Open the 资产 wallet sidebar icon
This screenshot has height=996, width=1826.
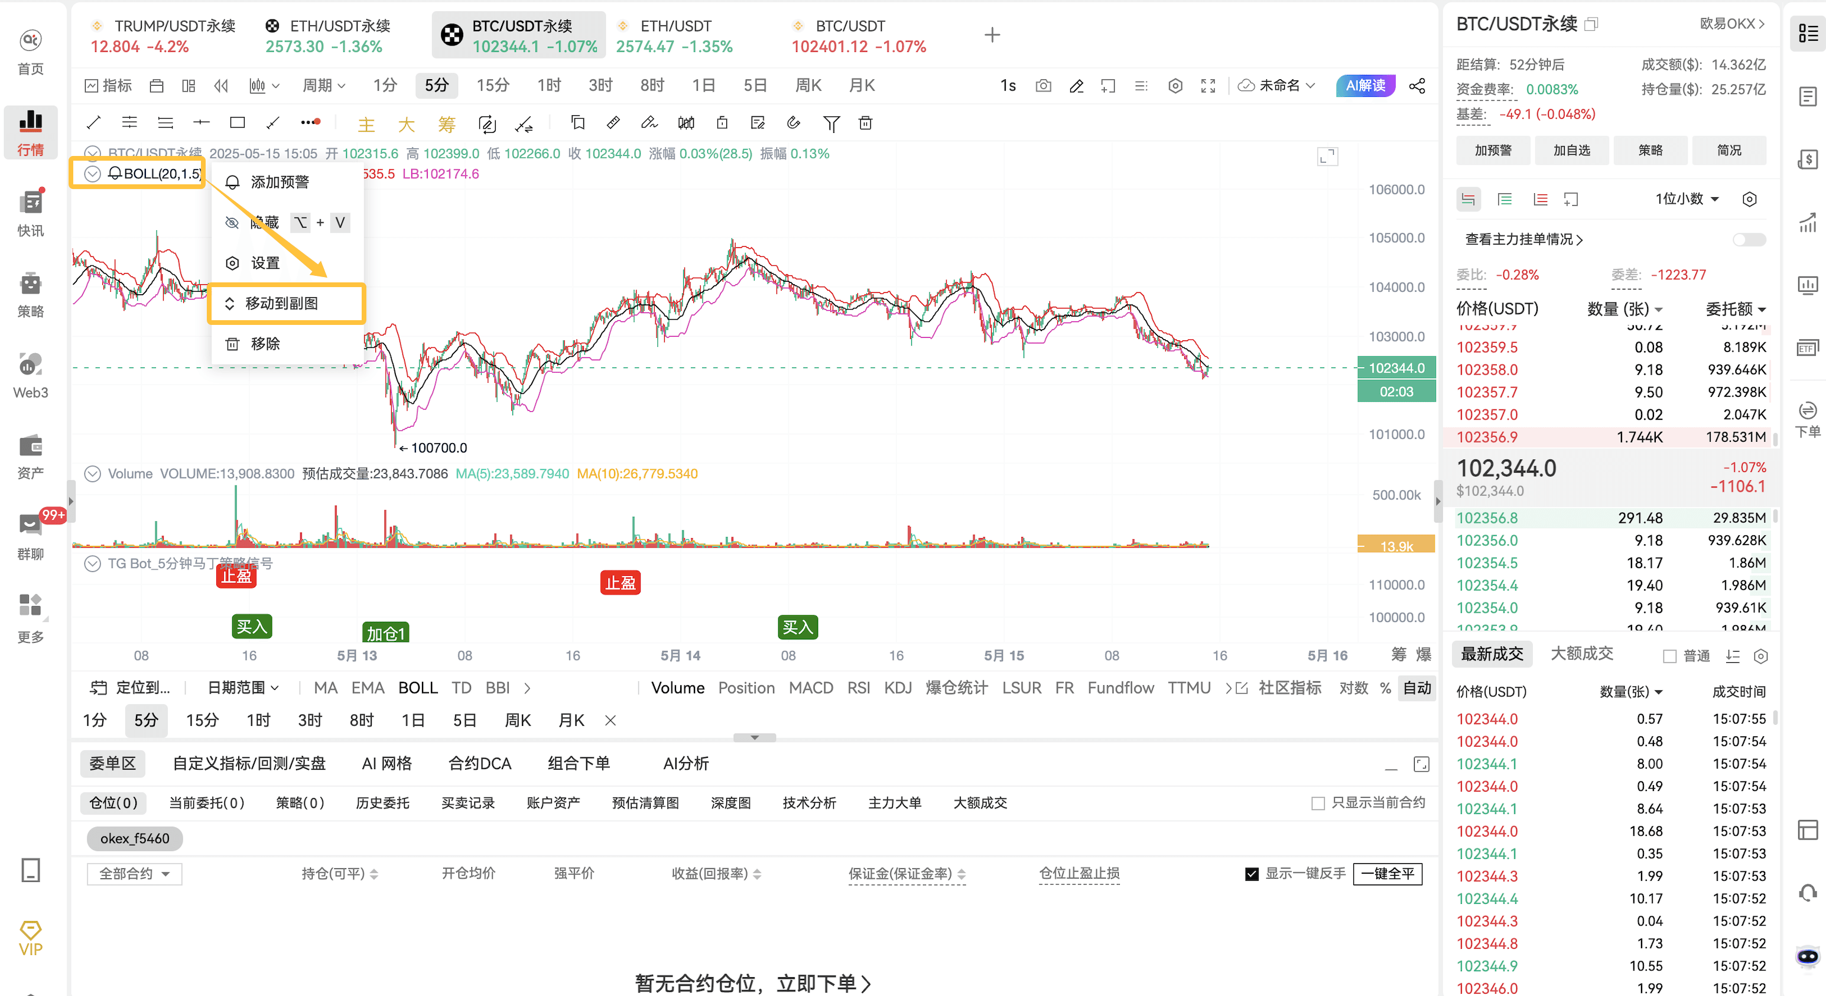point(31,456)
